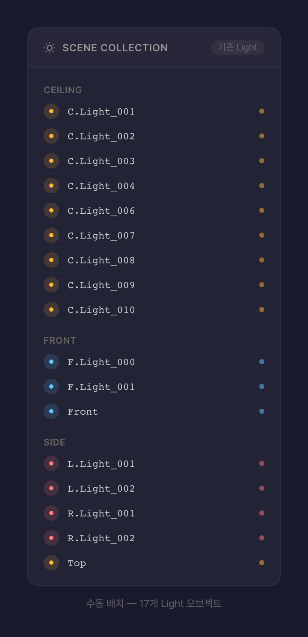
Task: Collapse the FRONT group header
Action: pos(60,340)
